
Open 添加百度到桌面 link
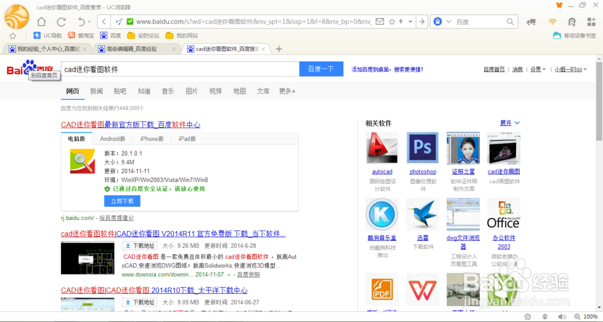click(x=387, y=69)
